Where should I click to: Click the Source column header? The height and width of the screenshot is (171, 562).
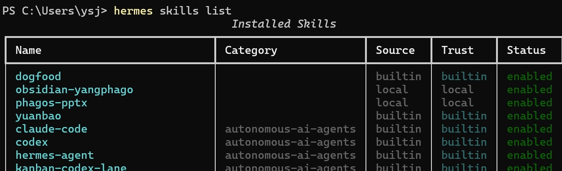(x=395, y=50)
